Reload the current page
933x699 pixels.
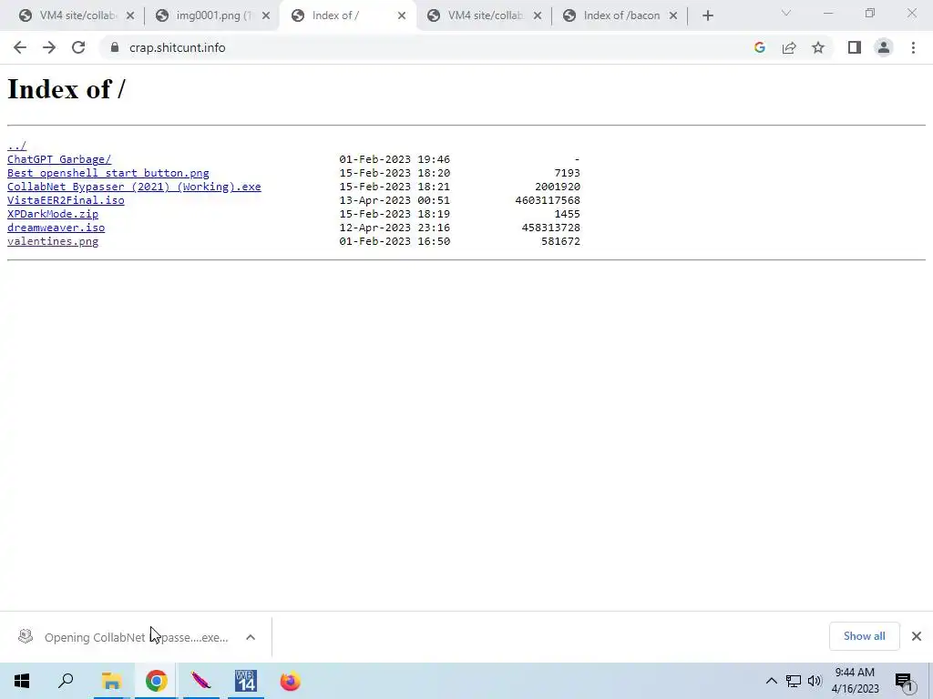(78, 47)
